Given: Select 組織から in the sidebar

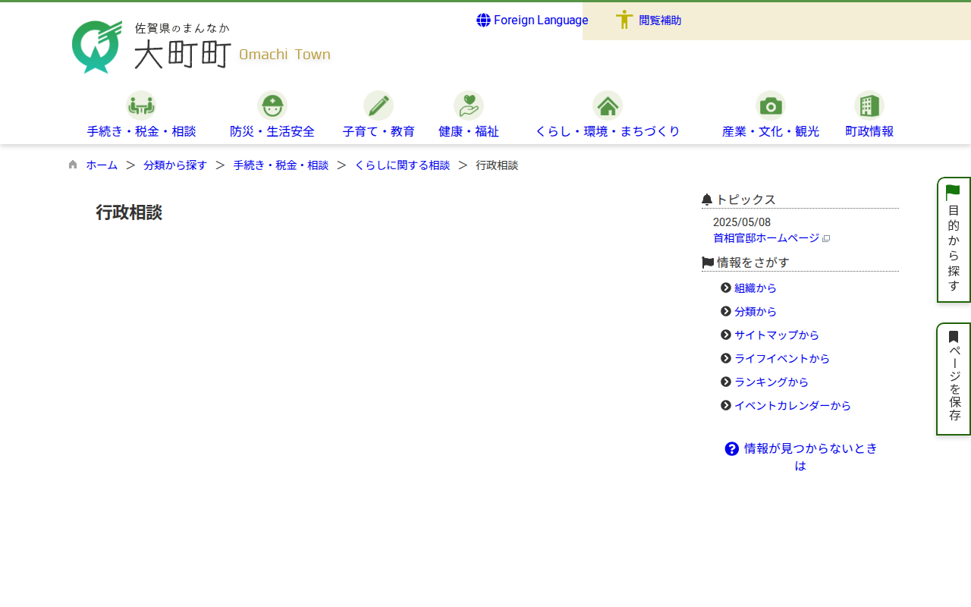Looking at the screenshot, I should point(755,288).
